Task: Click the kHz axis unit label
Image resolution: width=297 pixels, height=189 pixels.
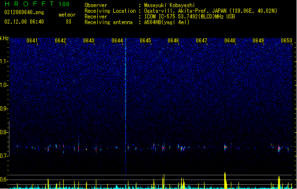Action: pyautogui.click(x=4, y=38)
